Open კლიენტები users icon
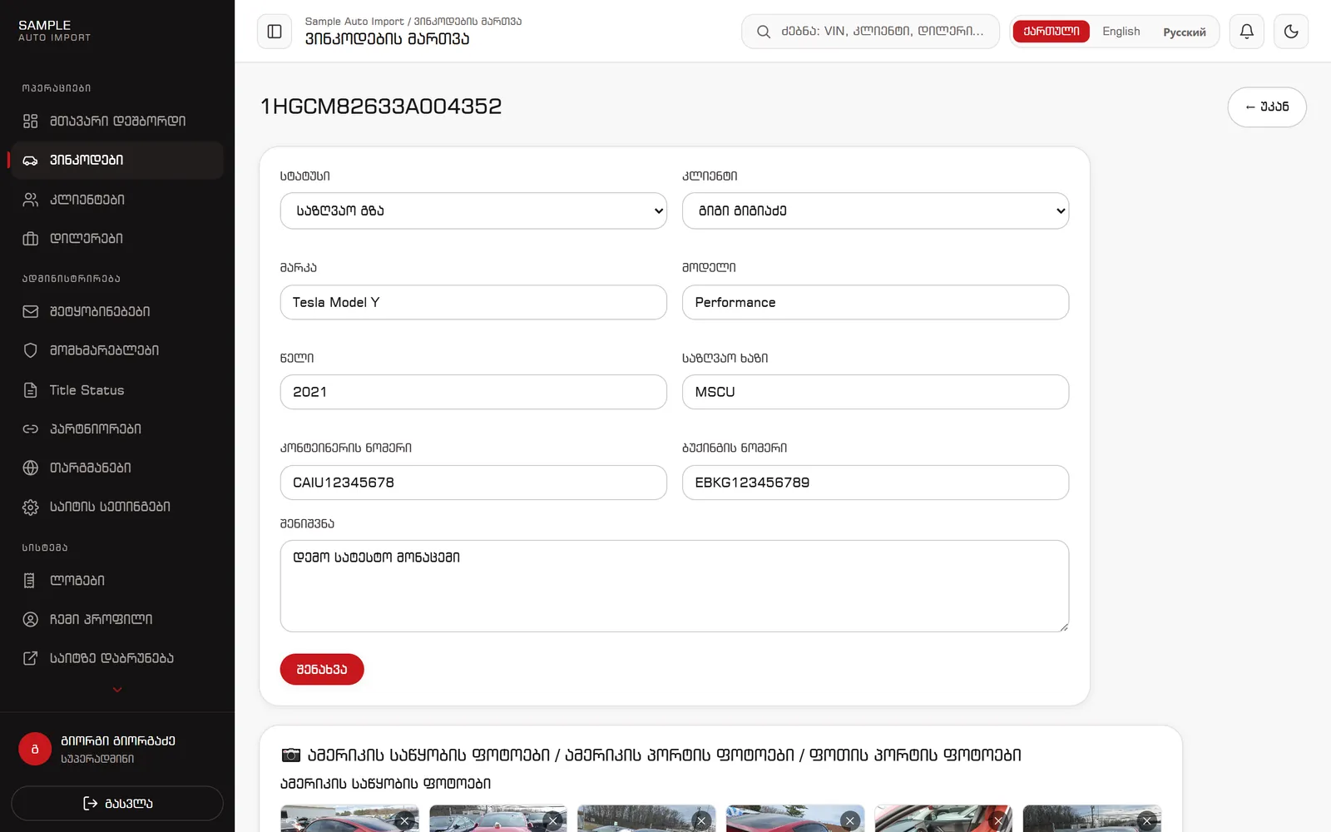 [31, 200]
